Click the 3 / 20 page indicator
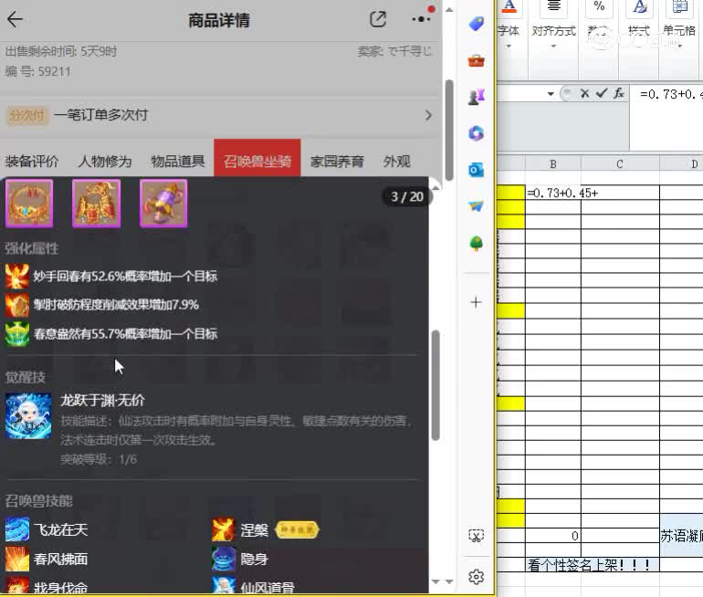Screen dimensions: 703x597 pyautogui.click(x=406, y=197)
